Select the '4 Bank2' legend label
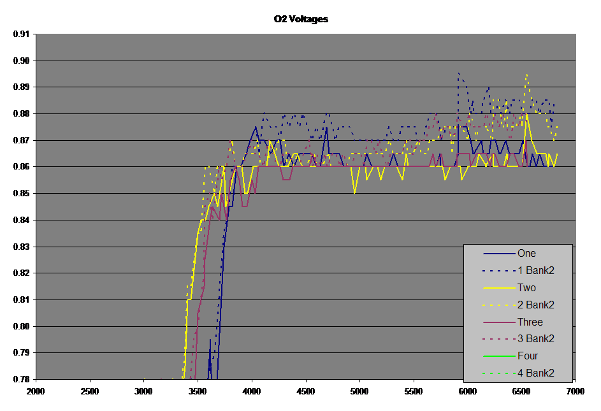Screen dimensions: 601x411 535,373
